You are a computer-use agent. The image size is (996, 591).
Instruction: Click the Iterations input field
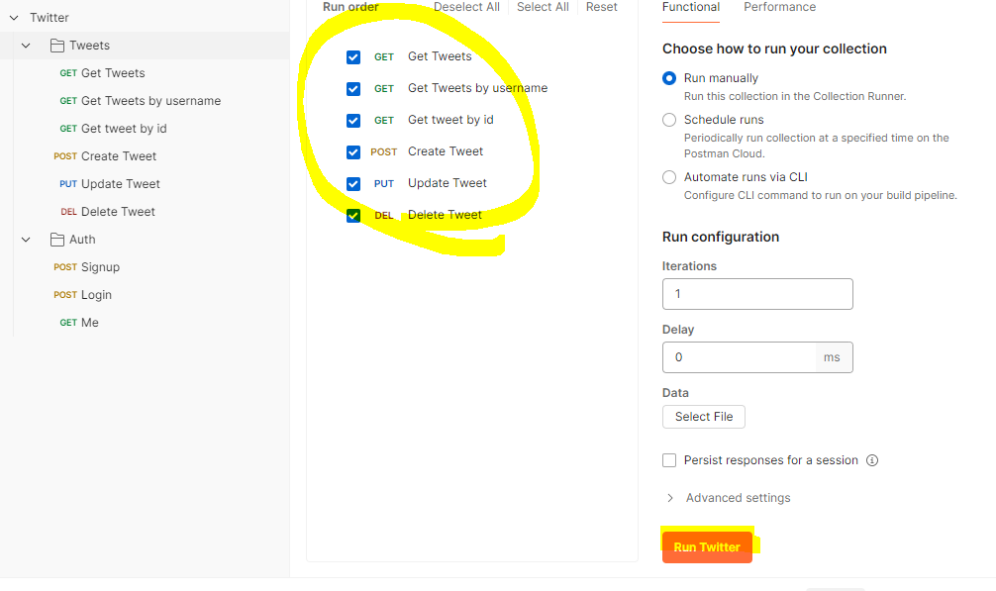[757, 294]
